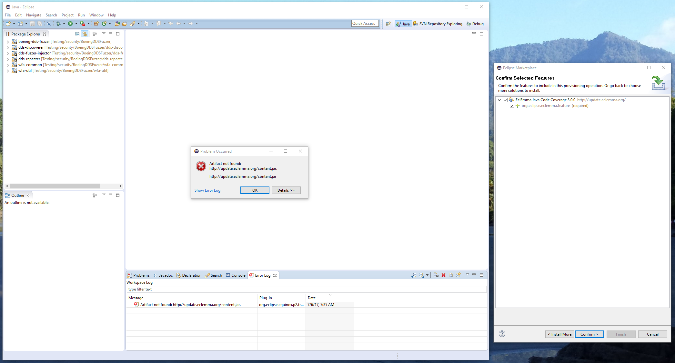Click Confirm > button in Marketplace
The image size is (675, 363).
coord(589,334)
